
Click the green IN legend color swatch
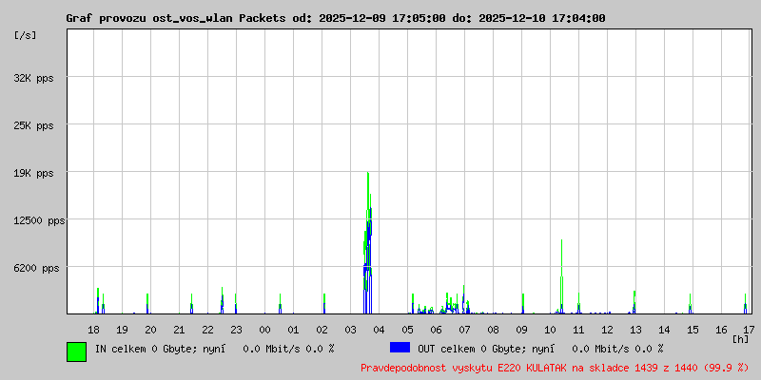pyautogui.click(x=77, y=351)
